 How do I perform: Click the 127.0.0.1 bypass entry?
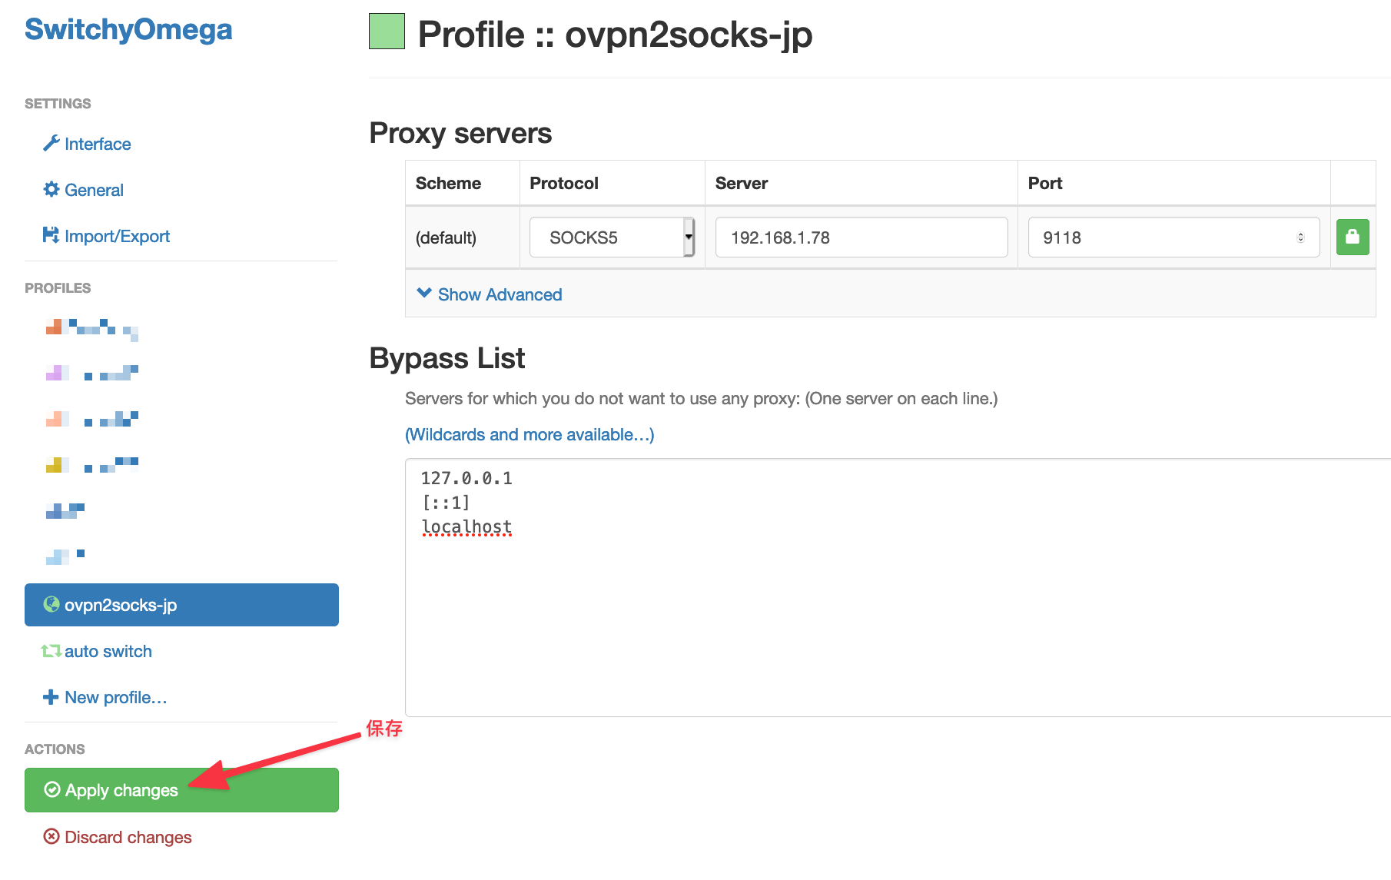point(466,478)
